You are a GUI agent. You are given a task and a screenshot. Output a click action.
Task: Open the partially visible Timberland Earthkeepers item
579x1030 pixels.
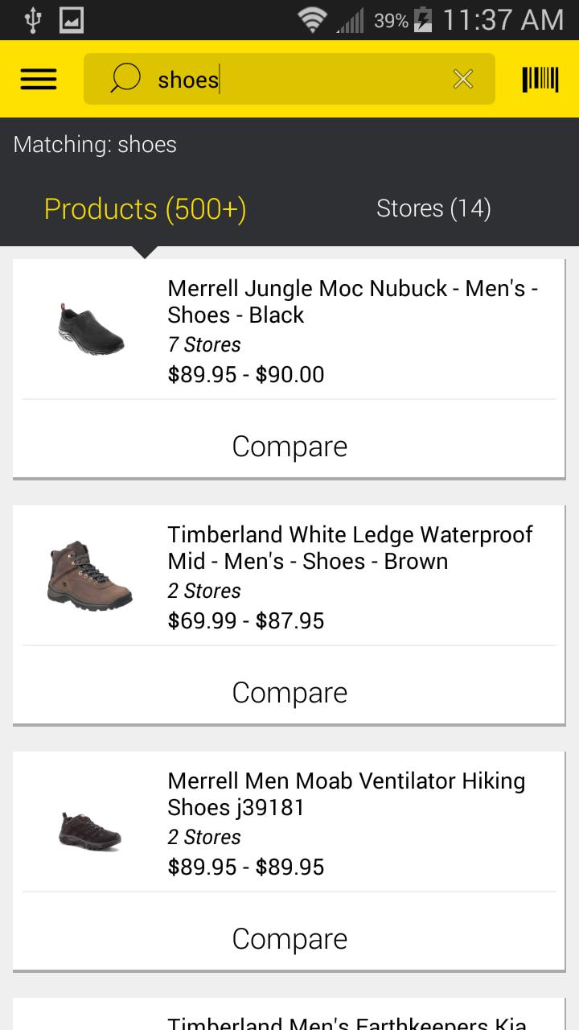point(346,1020)
